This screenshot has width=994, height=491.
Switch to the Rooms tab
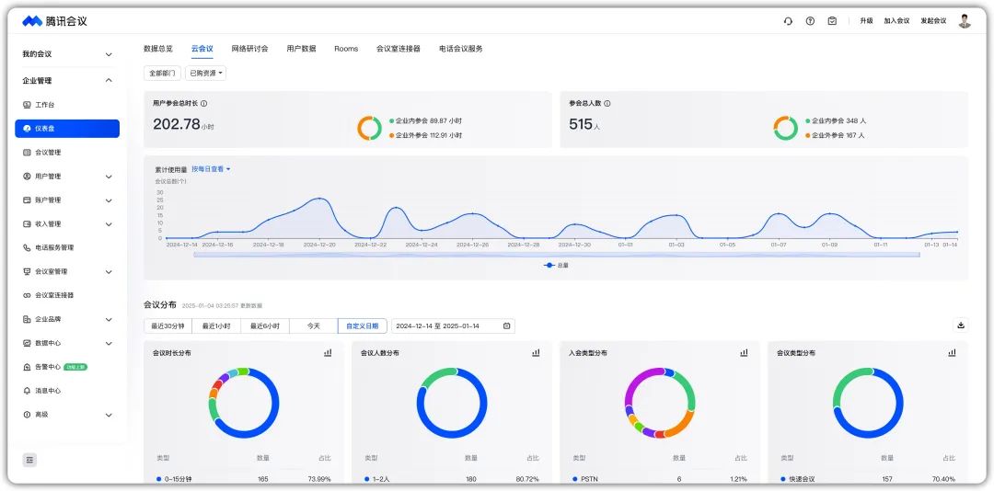click(x=346, y=49)
